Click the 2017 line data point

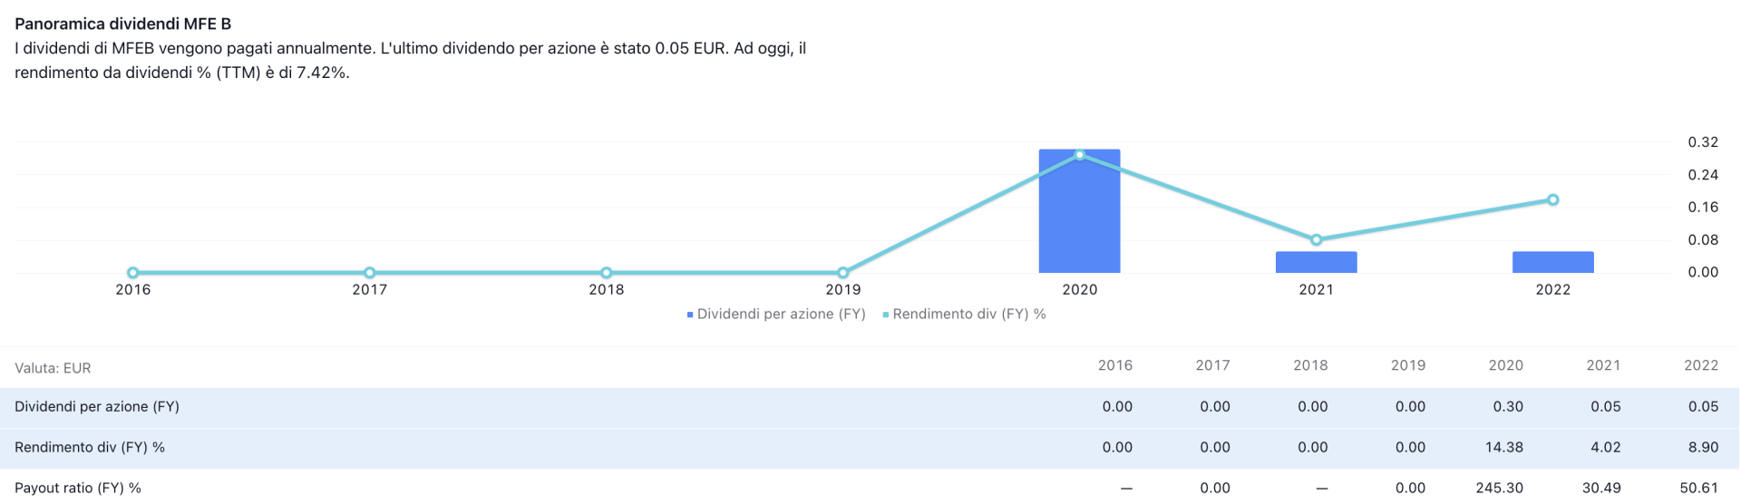[x=370, y=272]
